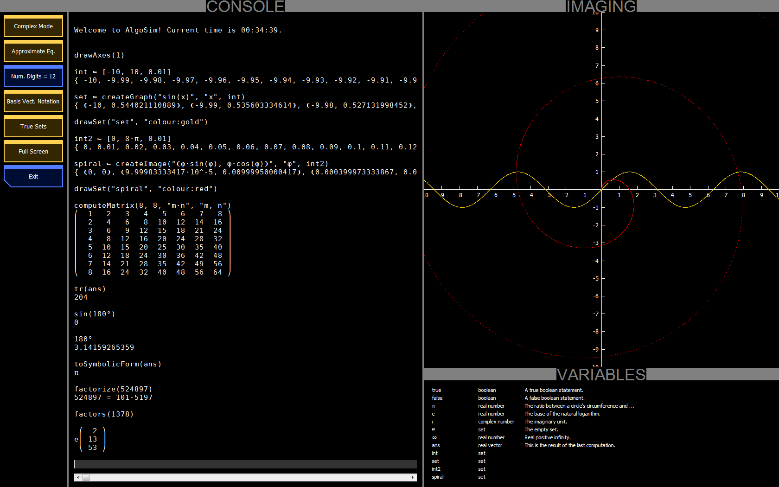Click 'Real positive infinity.' description
779x487 pixels.
point(548,437)
